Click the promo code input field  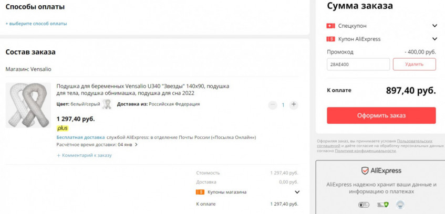coord(358,65)
